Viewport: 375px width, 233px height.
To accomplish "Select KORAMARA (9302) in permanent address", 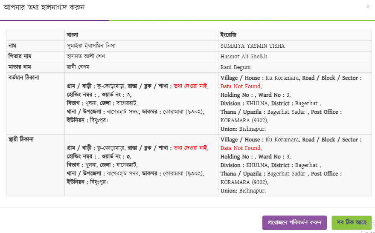I will [x=244, y=182].
